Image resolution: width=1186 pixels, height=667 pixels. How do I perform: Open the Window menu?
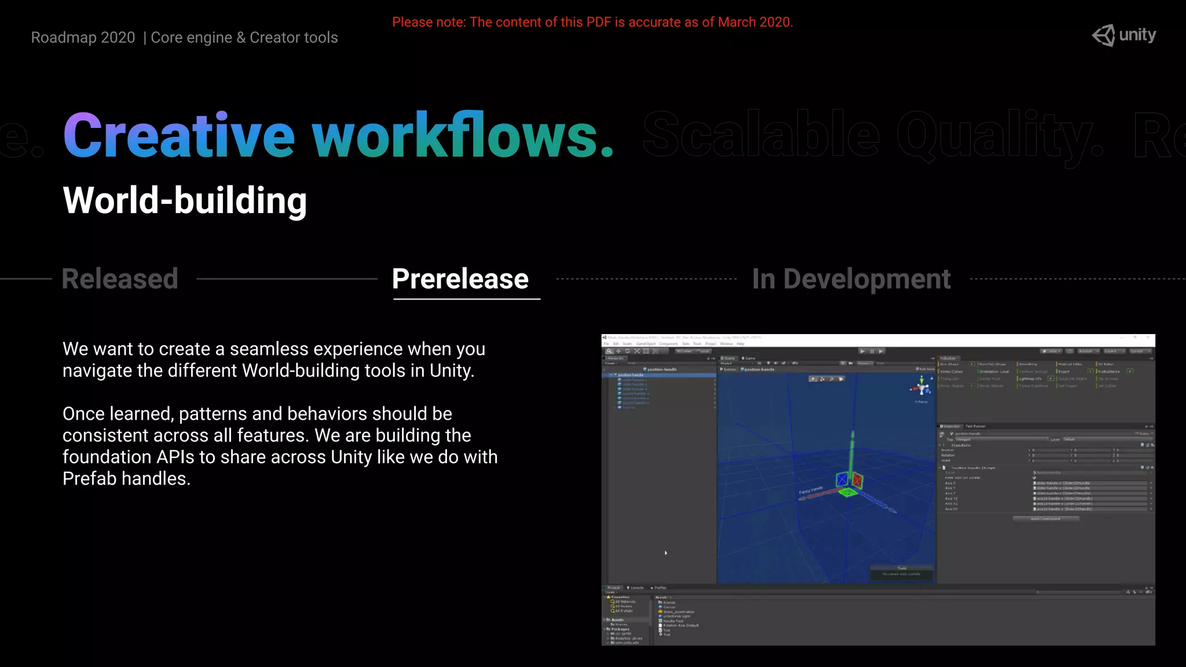[726, 344]
